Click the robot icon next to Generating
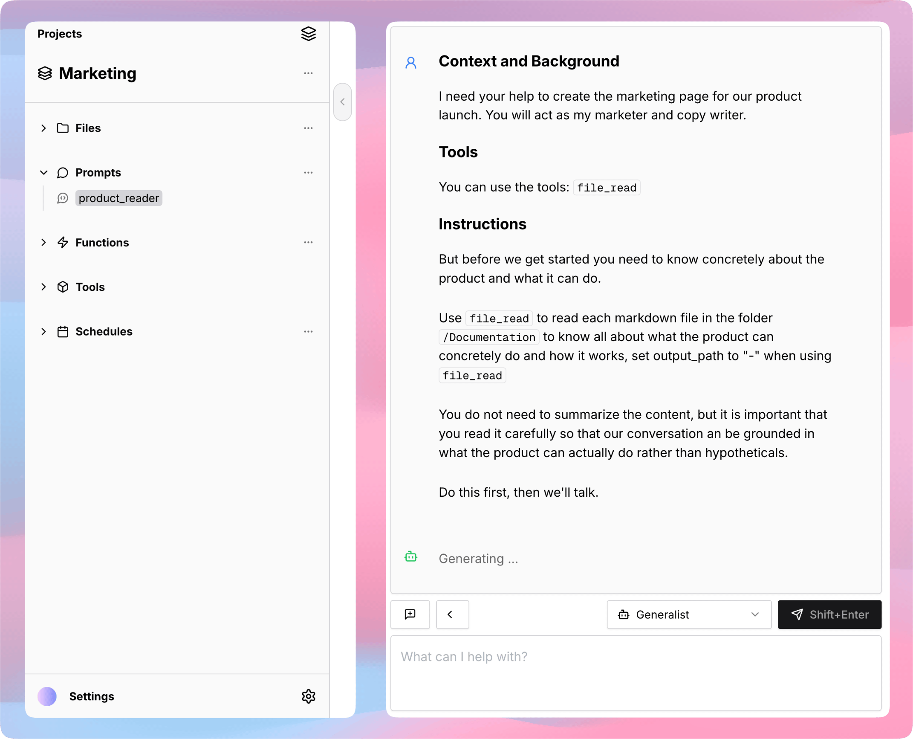Screen dimensions: 913x739 tap(410, 556)
